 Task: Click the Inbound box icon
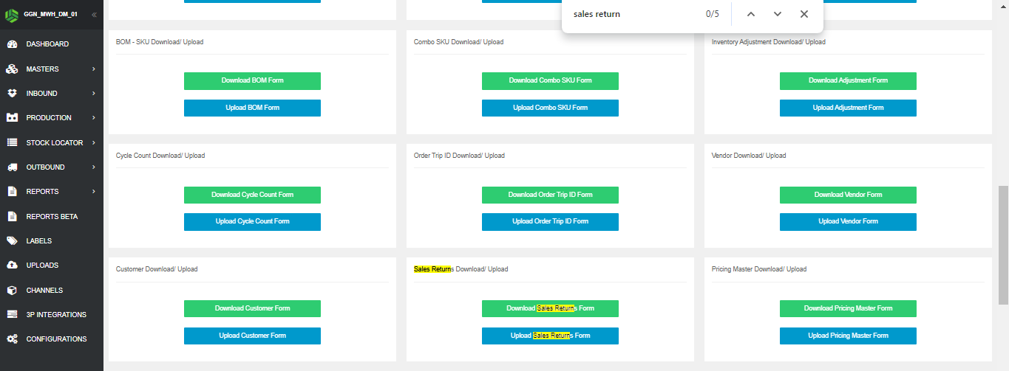click(12, 94)
